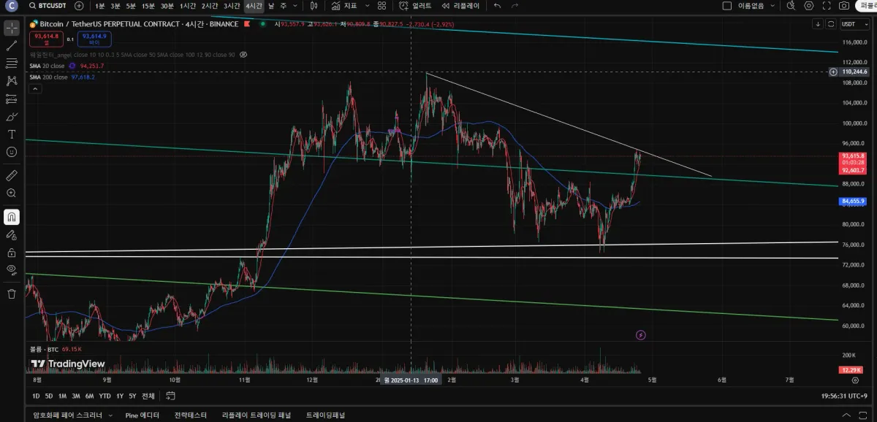This screenshot has height=422, width=877.
Task: Start bar 리플레이 replay
Action: pyautogui.click(x=461, y=6)
